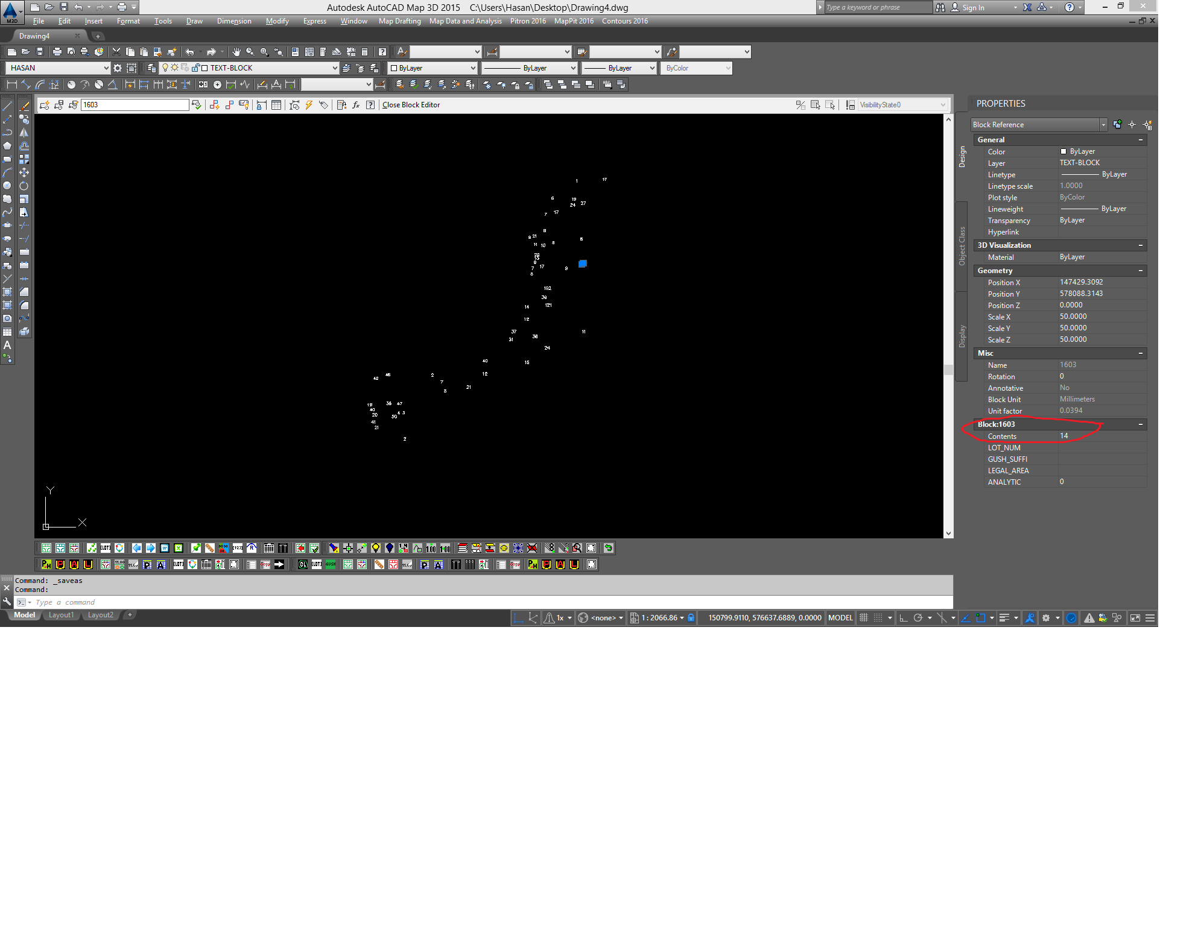Open the Map Drafting menu
Image resolution: width=1198 pixels, height=926 pixels.
(399, 21)
